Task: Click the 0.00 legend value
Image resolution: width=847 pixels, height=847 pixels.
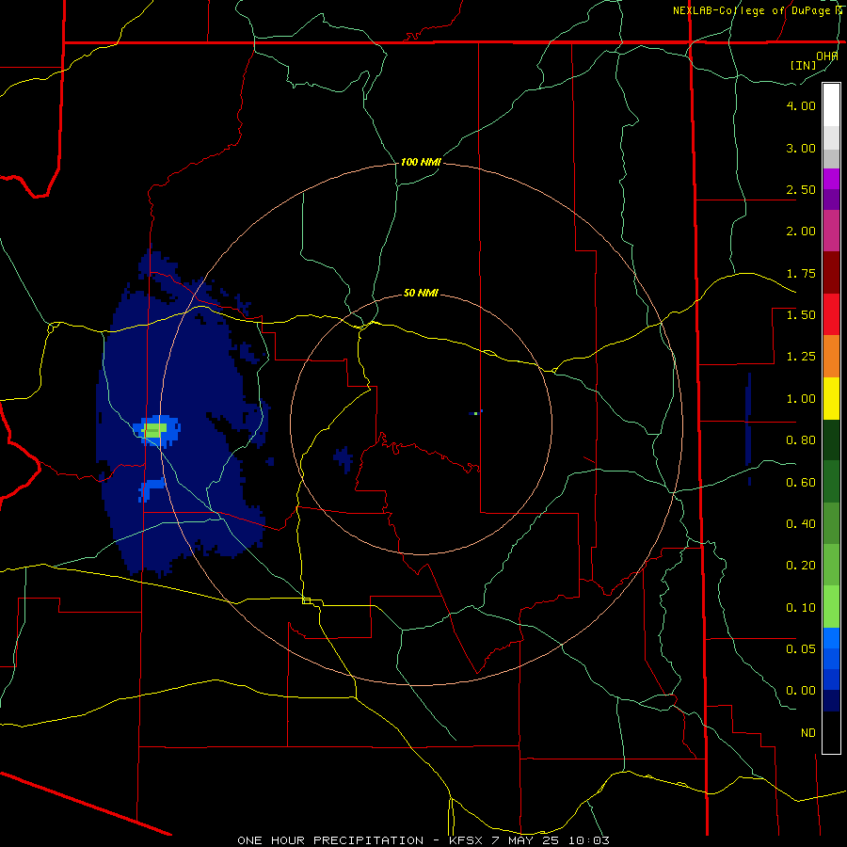Action: 801,691
